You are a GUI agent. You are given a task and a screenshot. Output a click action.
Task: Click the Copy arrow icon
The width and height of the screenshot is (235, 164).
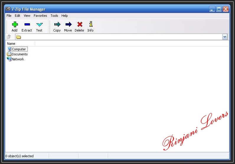pos(57,24)
